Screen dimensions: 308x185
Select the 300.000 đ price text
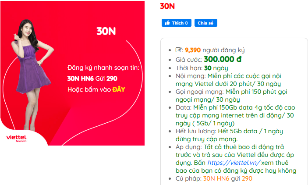pos(223,59)
